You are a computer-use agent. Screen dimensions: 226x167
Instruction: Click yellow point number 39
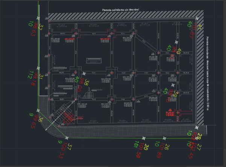[x=176, y=93]
